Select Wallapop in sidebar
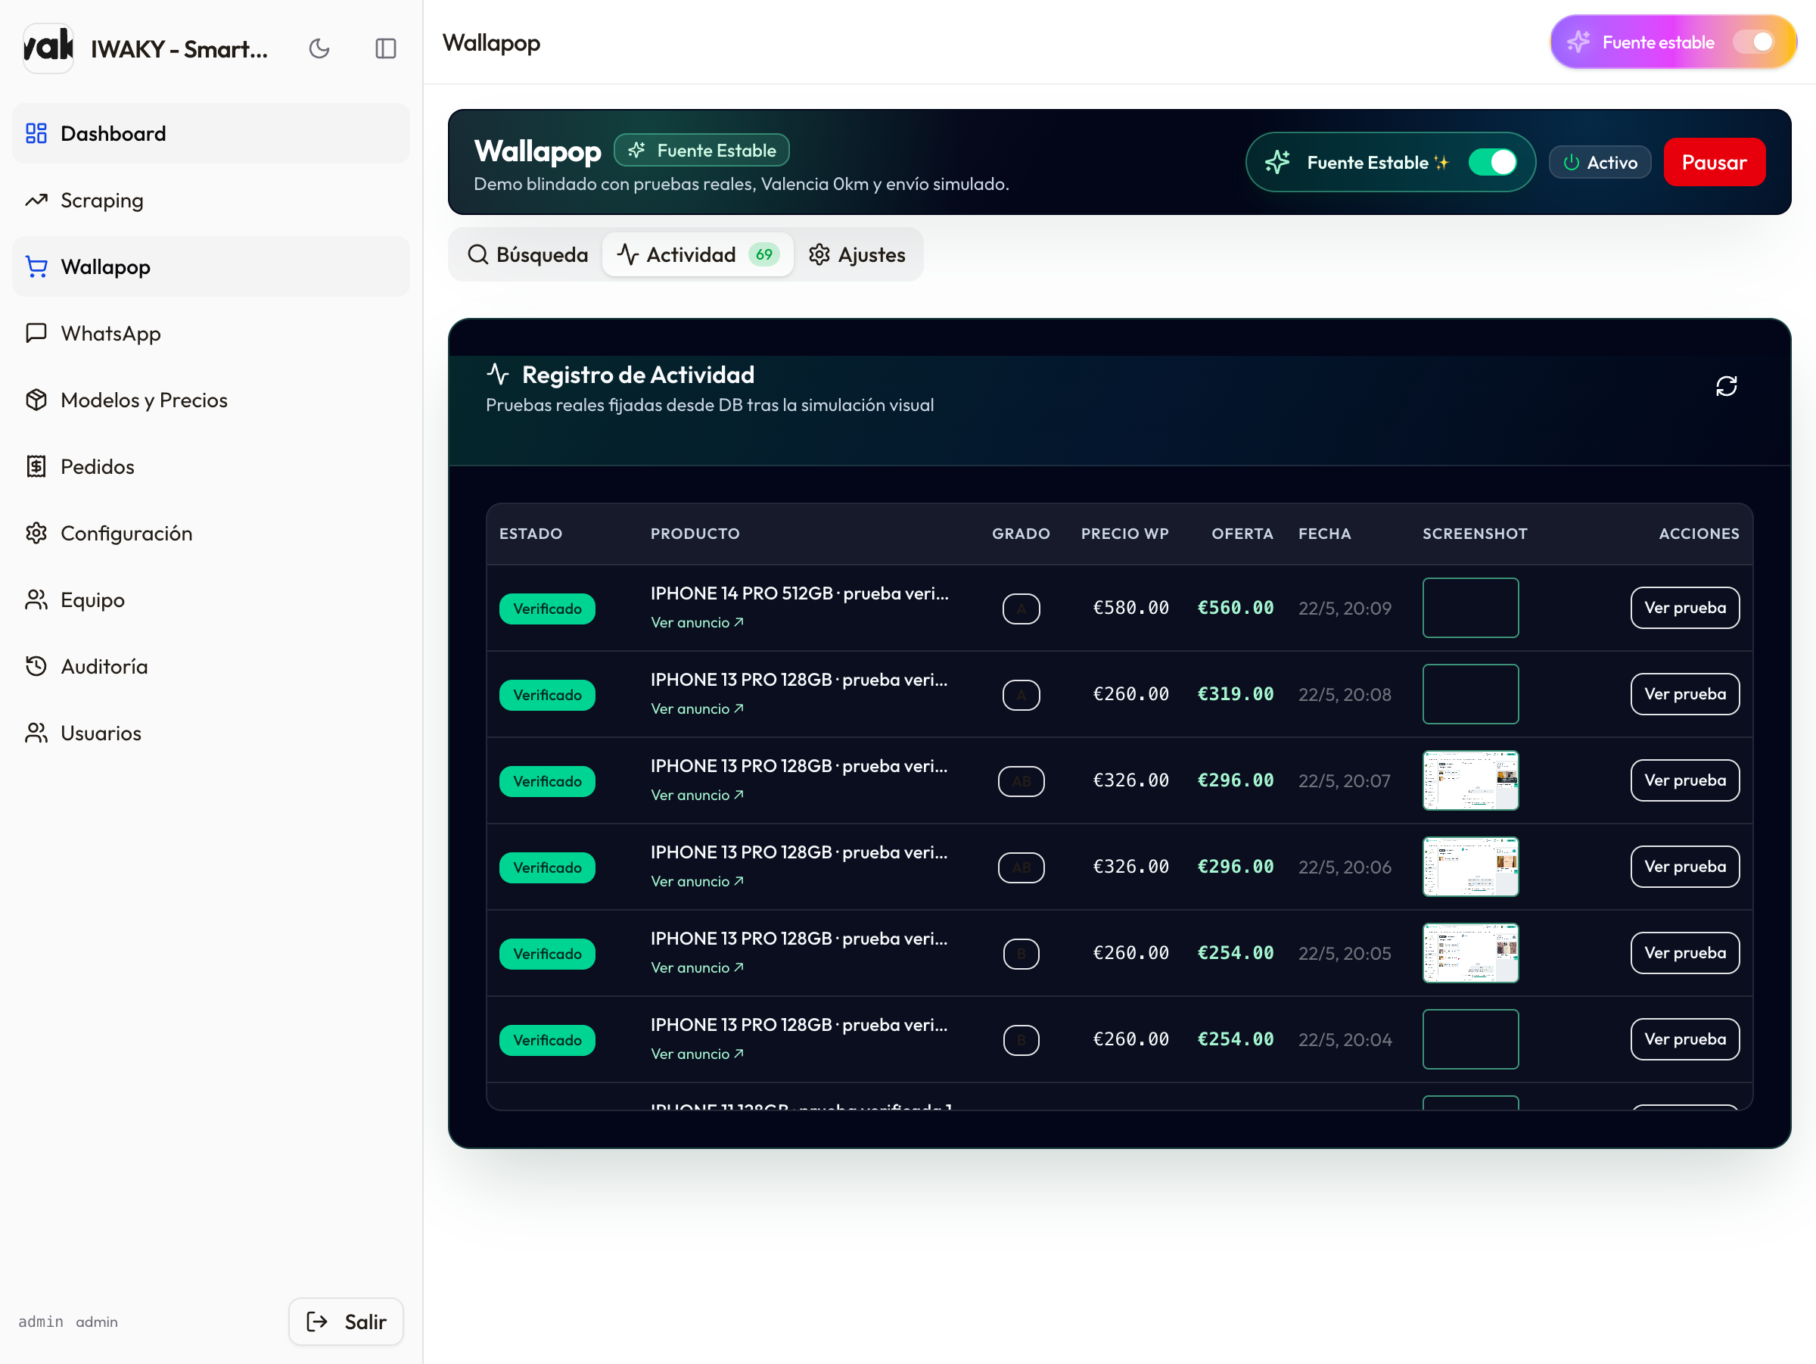This screenshot has width=1816, height=1364. click(211, 266)
